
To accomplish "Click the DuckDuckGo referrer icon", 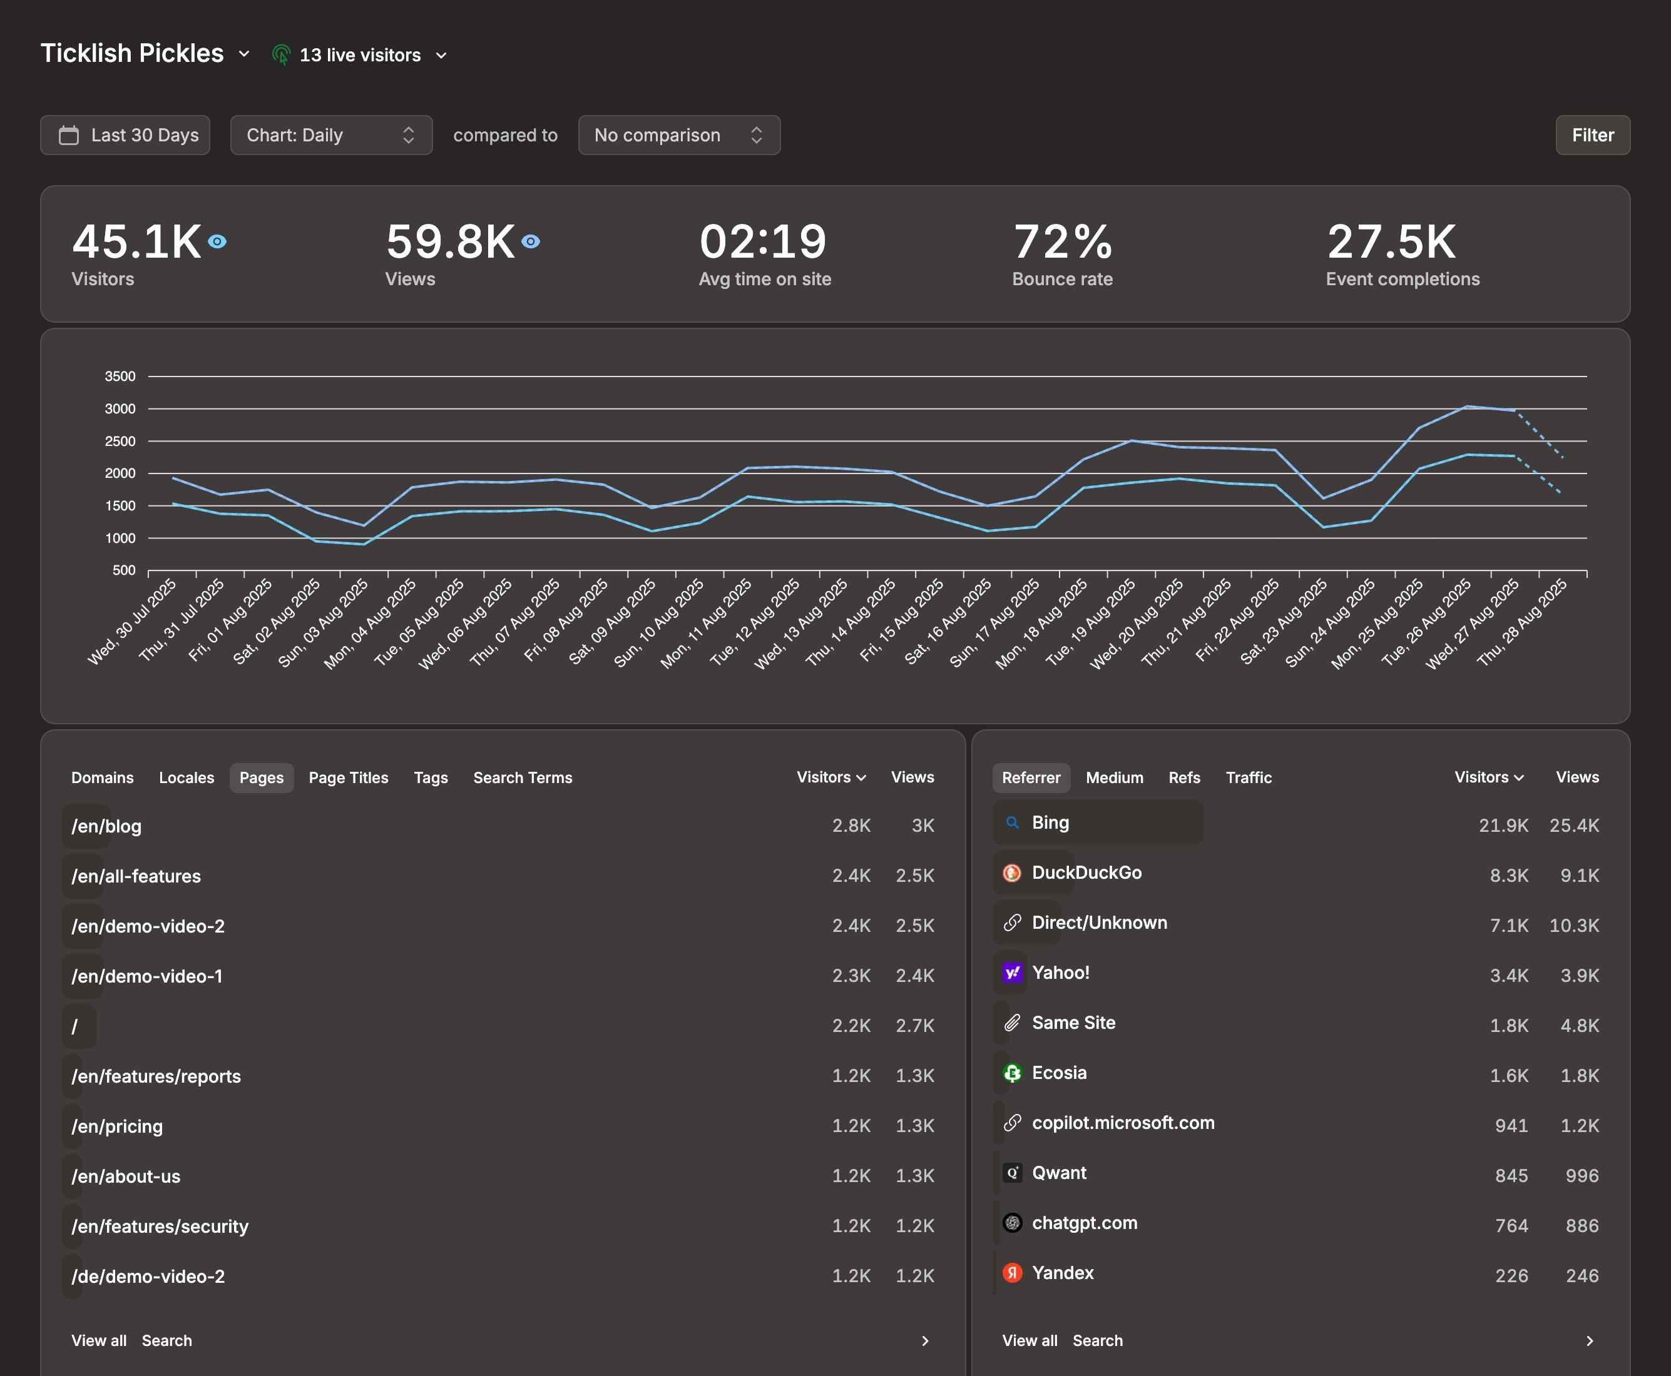I will [x=1013, y=873].
